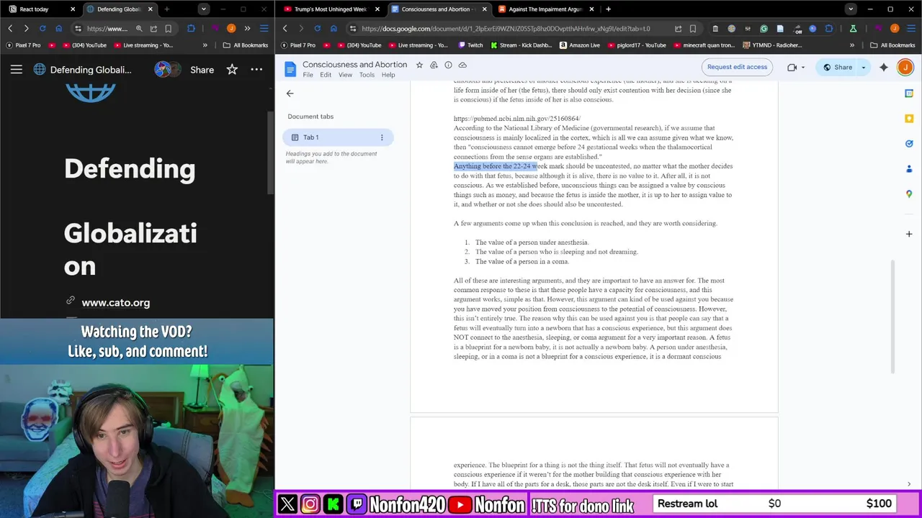Image resolution: width=922 pixels, height=518 pixels.
Task: Click Share on the Notion page
Action: [x=202, y=70]
